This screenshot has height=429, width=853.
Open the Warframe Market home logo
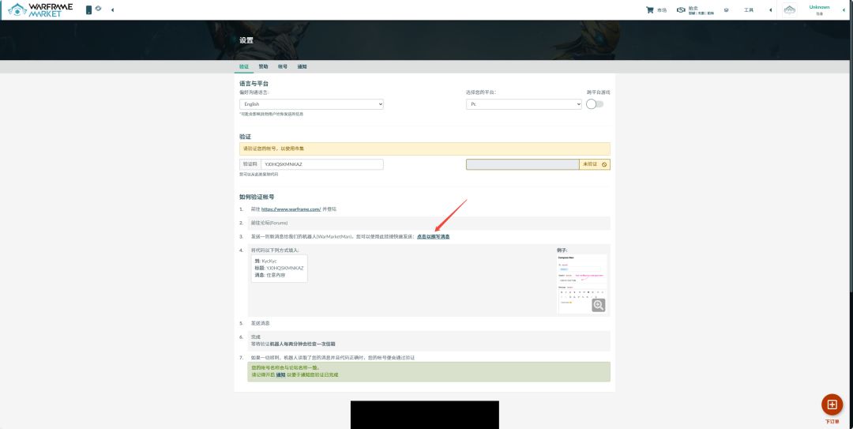pos(42,9)
